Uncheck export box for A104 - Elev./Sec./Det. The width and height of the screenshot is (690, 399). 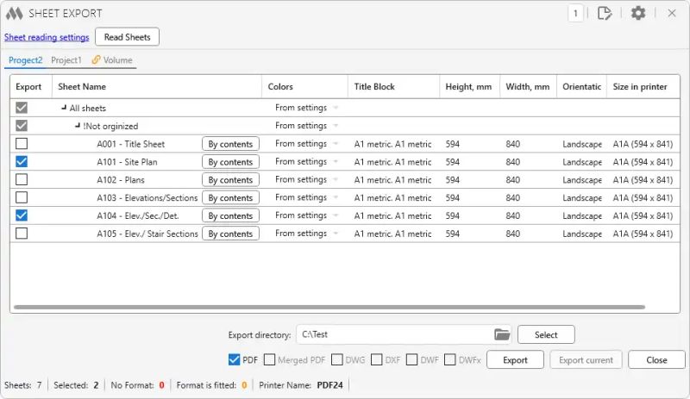[21, 215]
